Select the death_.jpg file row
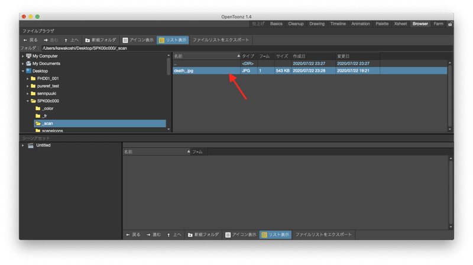This screenshot has width=473, height=265. 310,70
